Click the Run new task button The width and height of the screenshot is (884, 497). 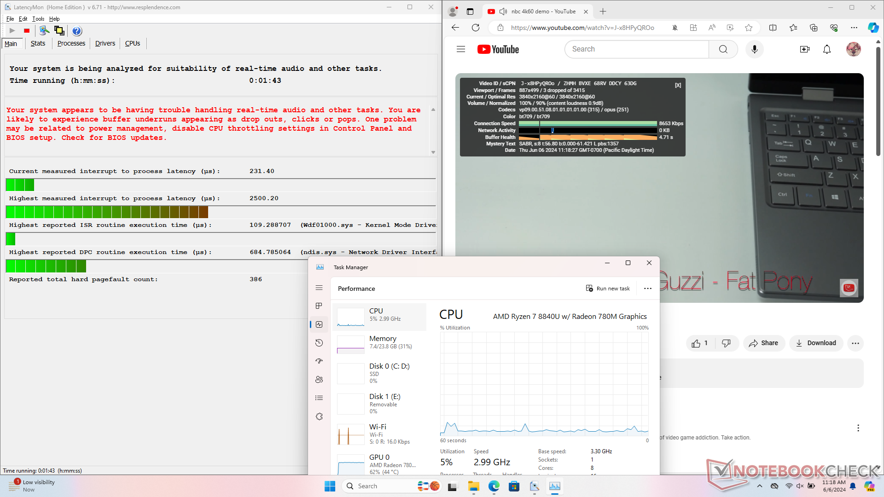point(608,289)
